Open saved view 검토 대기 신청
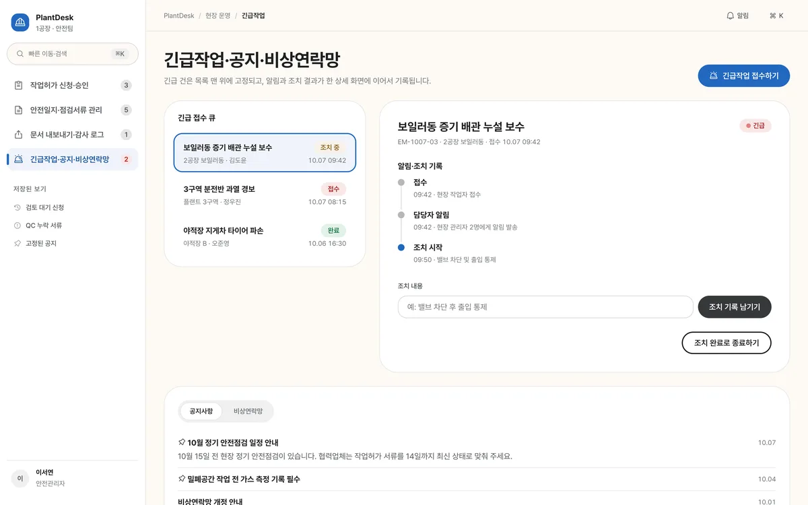Viewport: 808px width, 505px height. 72,207
